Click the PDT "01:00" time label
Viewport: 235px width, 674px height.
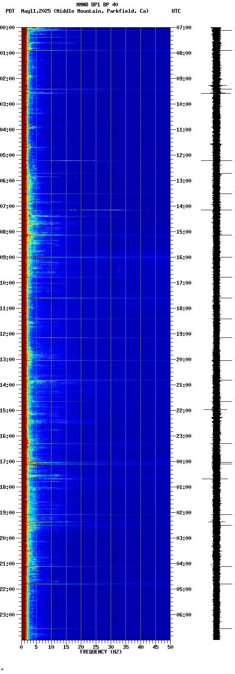(x=7, y=53)
